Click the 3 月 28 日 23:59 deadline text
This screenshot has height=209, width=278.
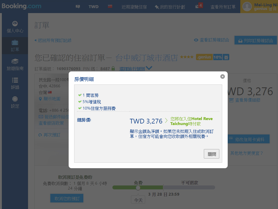164,194
